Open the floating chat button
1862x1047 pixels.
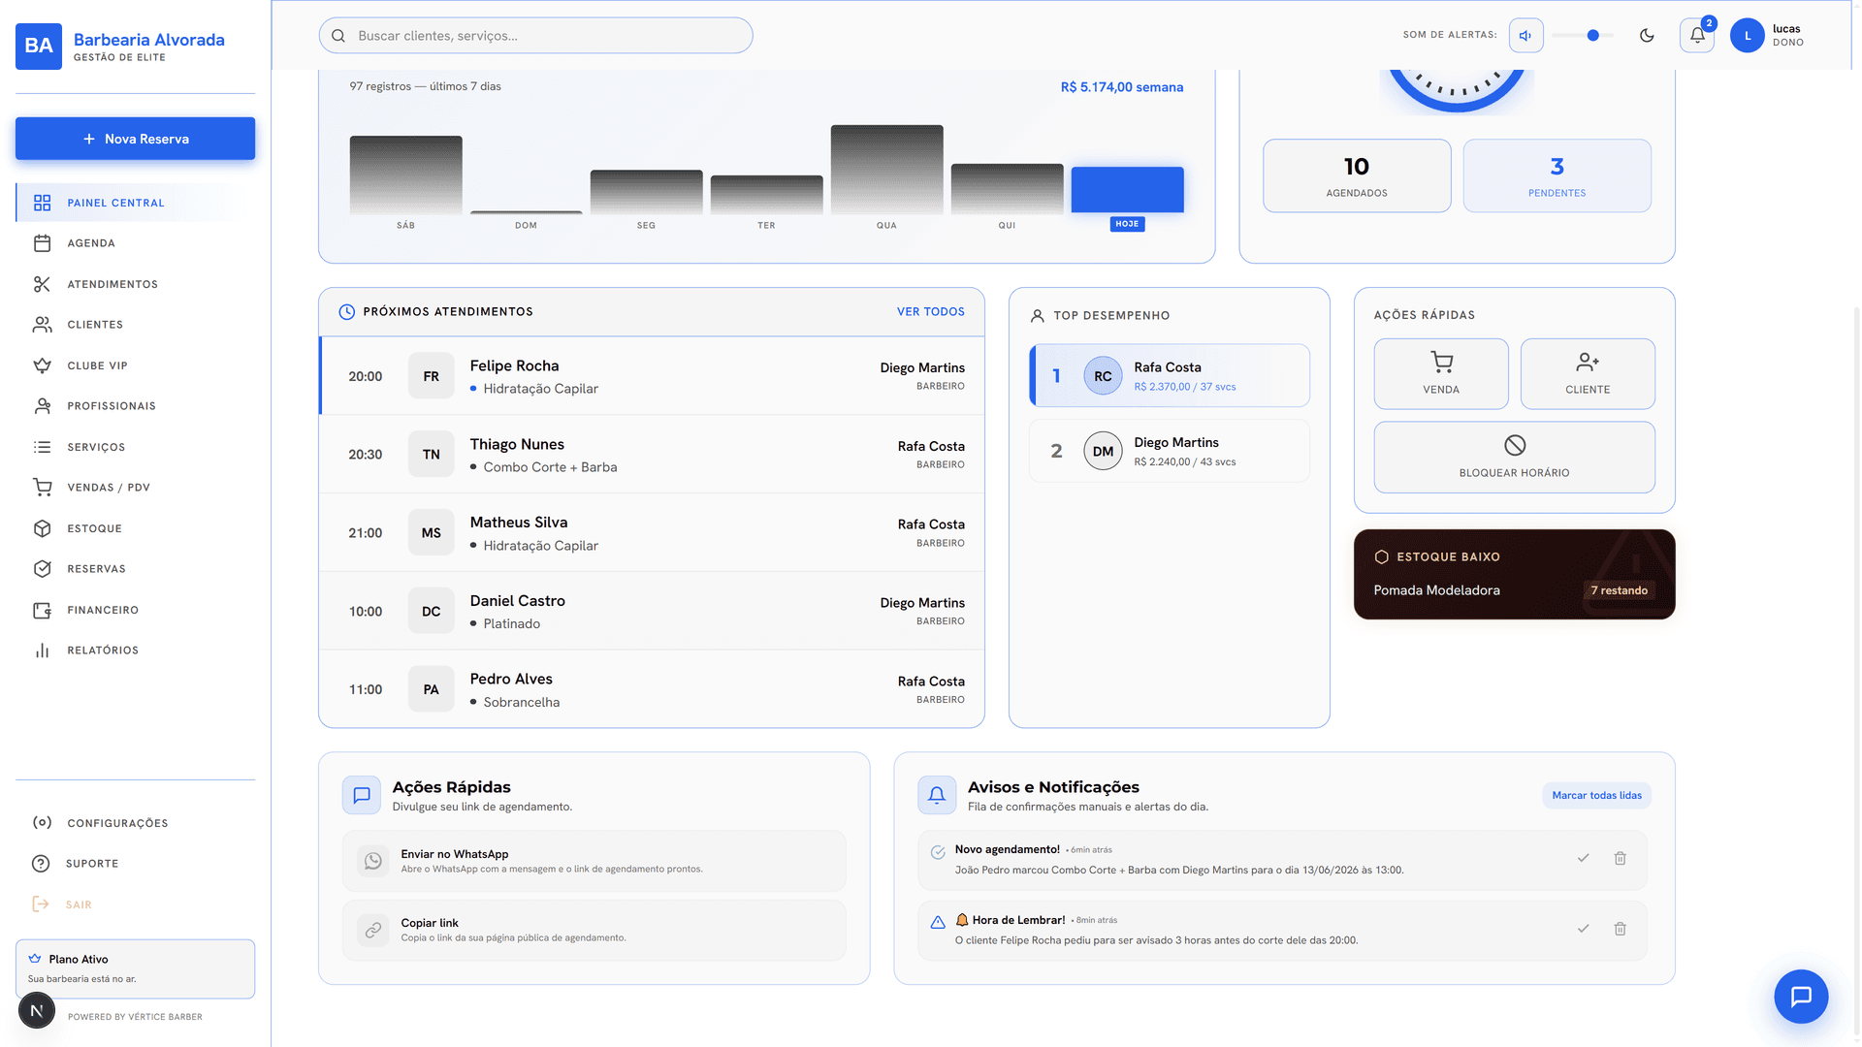coord(1801,997)
